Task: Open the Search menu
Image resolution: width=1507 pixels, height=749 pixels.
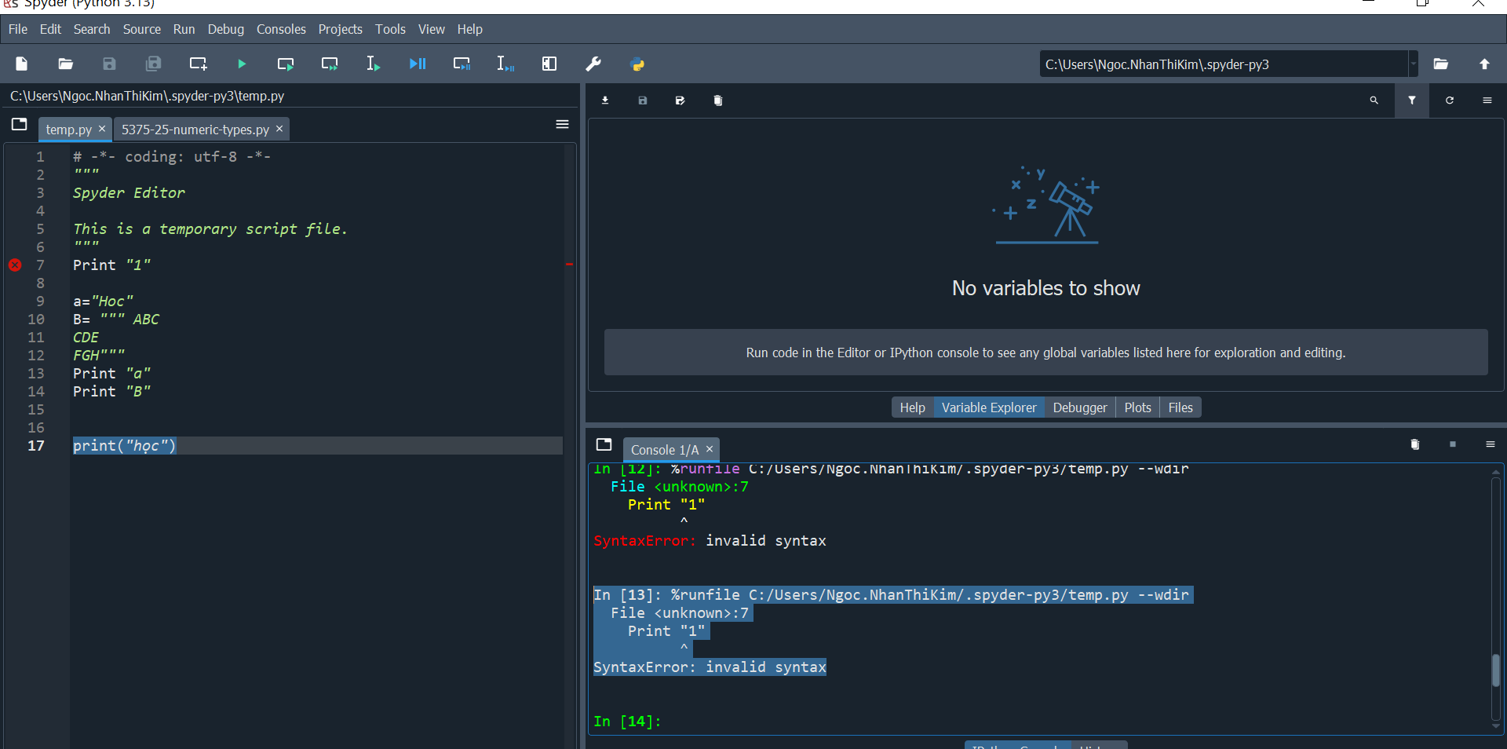Action: click(92, 29)
